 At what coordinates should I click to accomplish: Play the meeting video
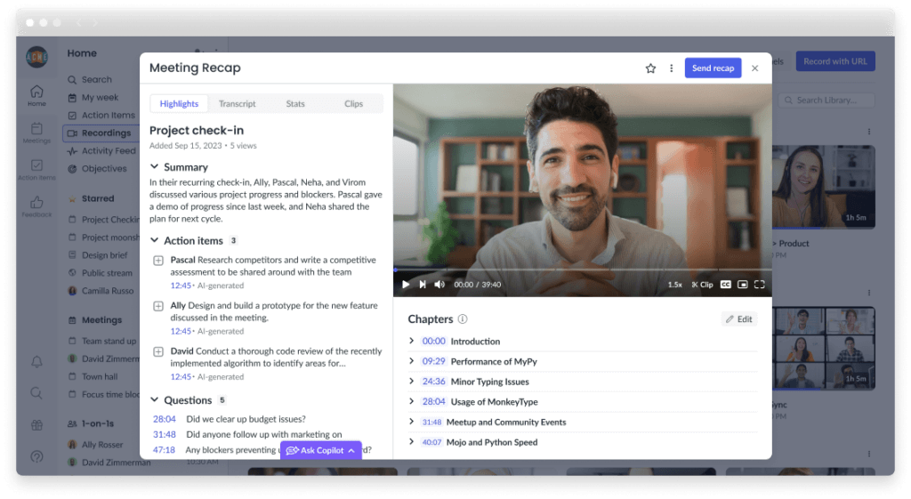(406, 285)
